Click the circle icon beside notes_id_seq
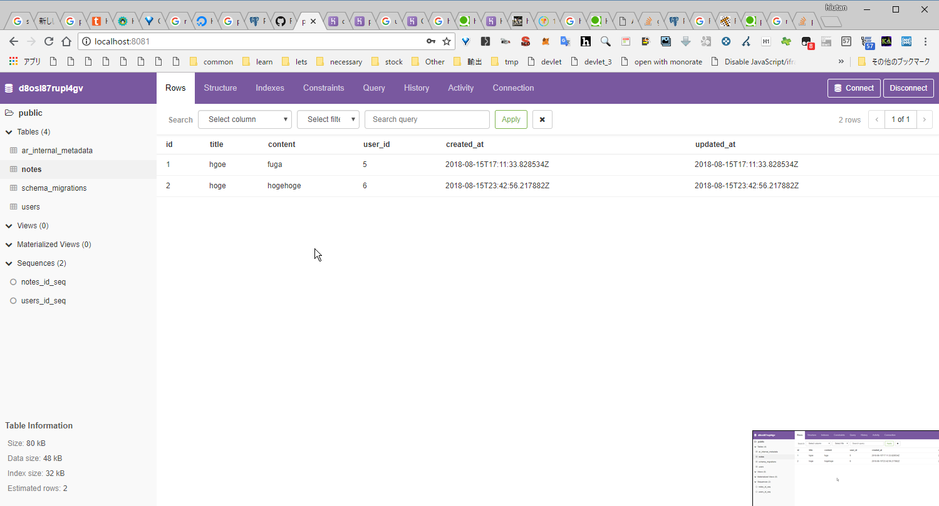 pyautogui.click(x=13, y=282)
